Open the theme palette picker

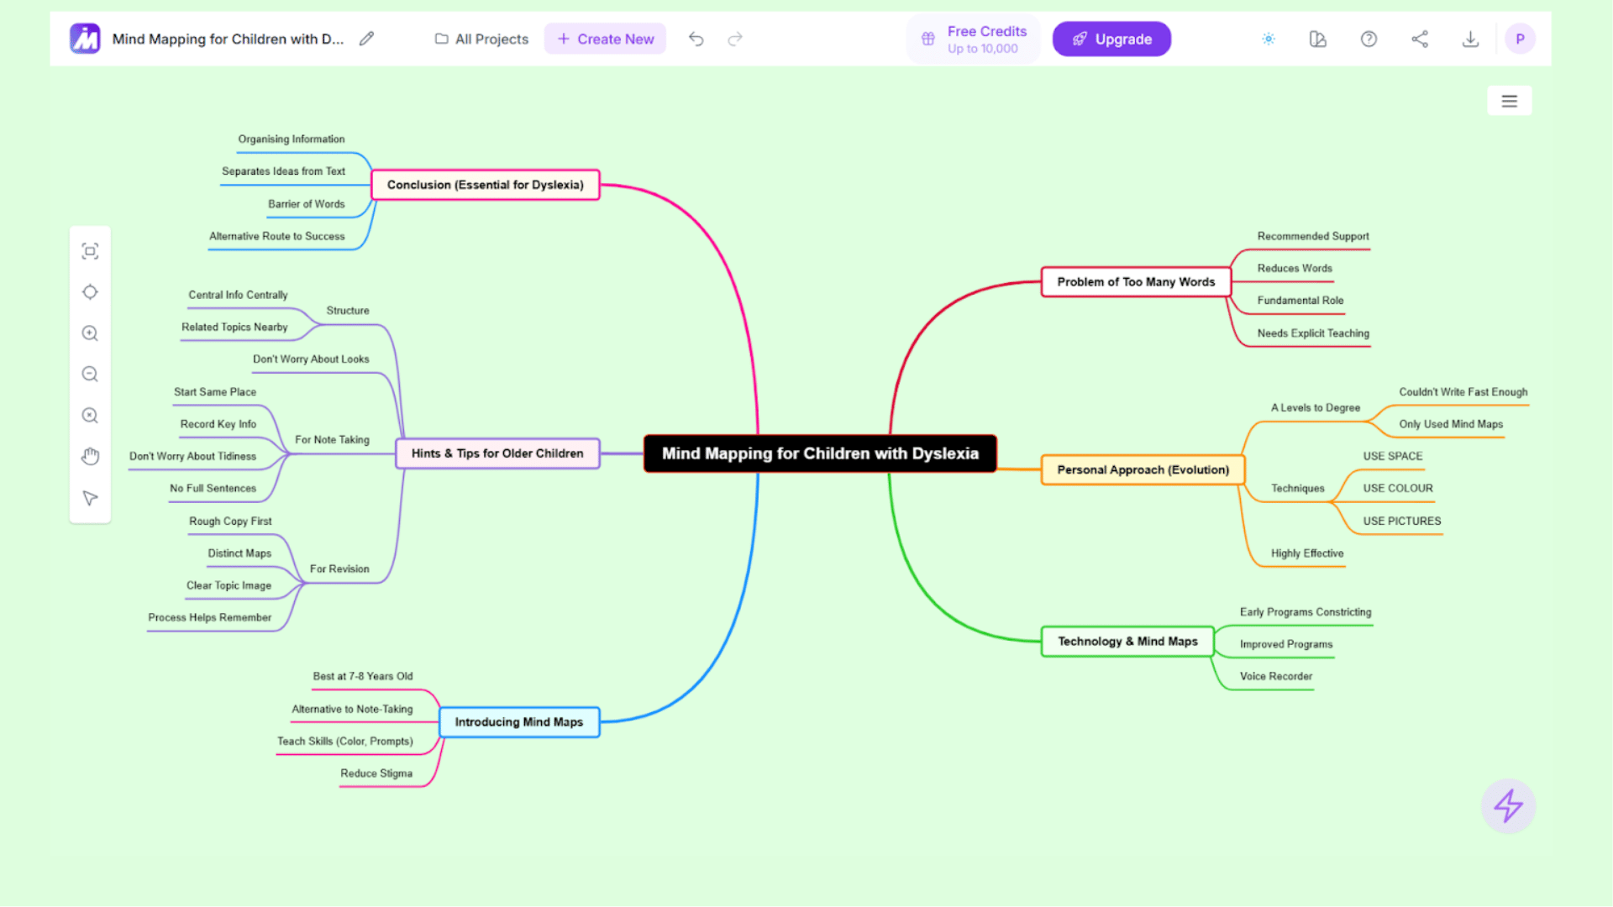(x=1317, y=39)
